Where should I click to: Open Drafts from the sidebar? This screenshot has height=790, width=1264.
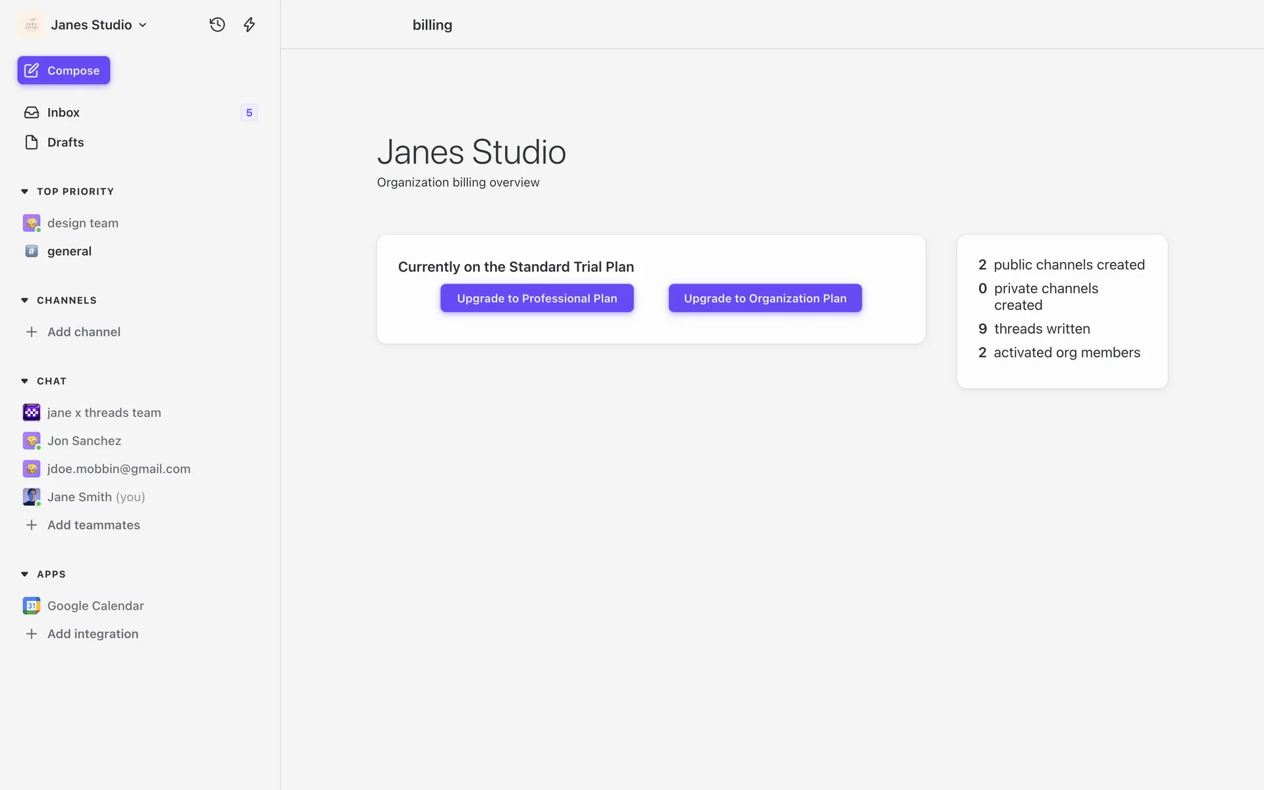tap(65, 142)
